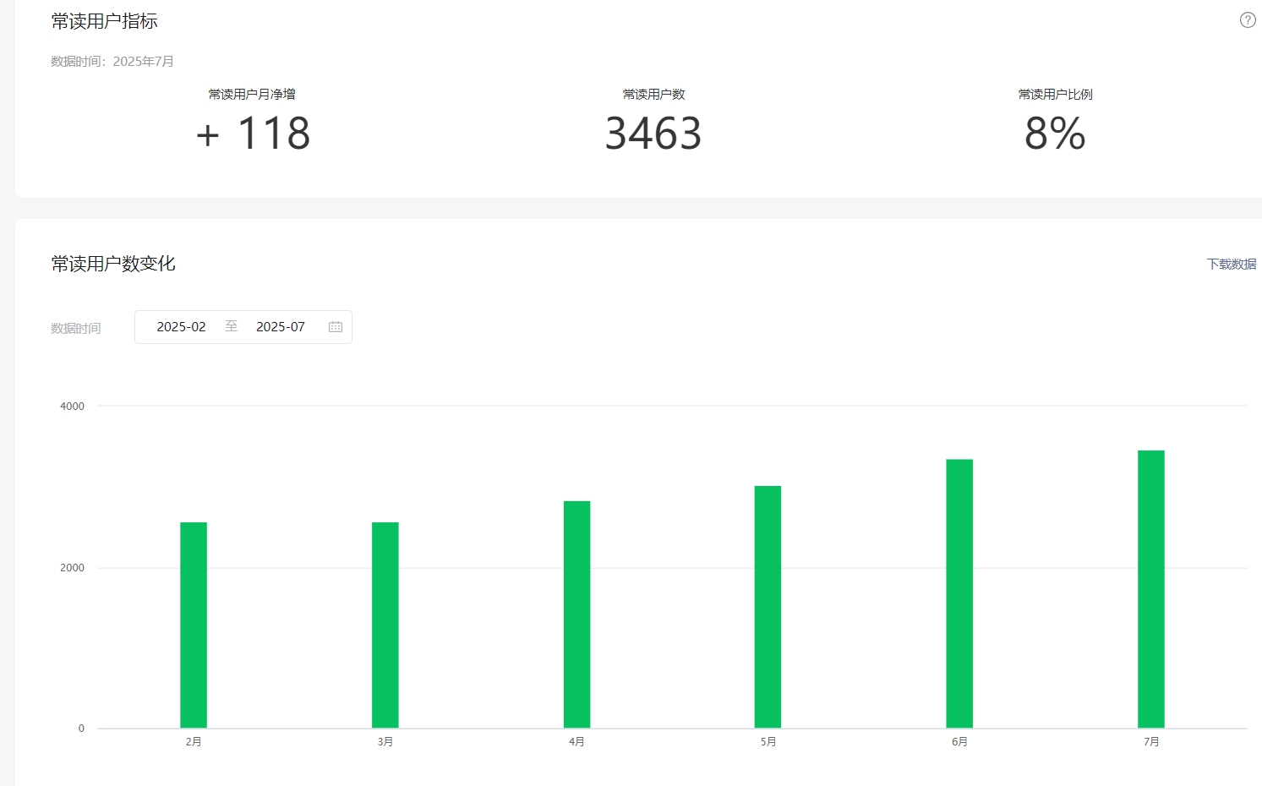This screenshot has height=786, width=1262.
Task: Click the 3月 bar in chart
Action: [x=385, y=625]
